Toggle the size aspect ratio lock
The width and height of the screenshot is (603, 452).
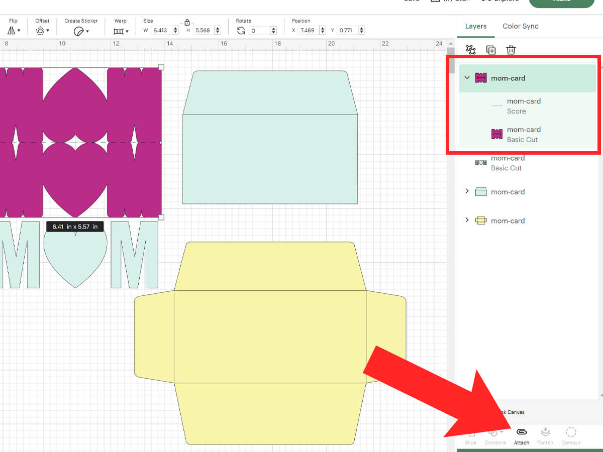click(187, 22)
